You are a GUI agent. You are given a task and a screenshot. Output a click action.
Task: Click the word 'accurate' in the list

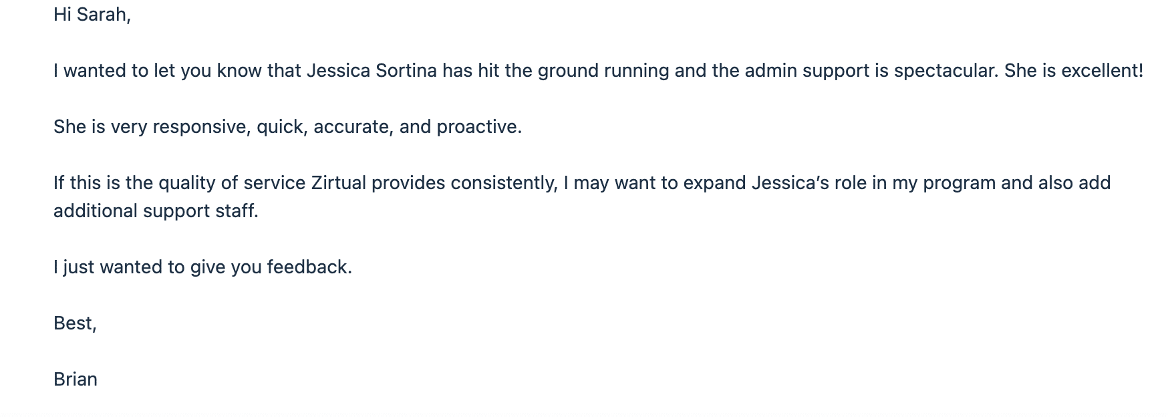tap(351, 127)
